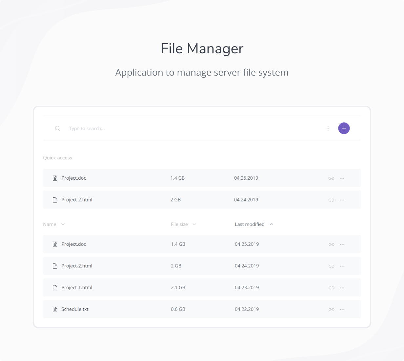Viewport: 404px width, 361px height.
Task: Open the more actions menu for Schedule.txt
Action: click(x=342, y=309)
